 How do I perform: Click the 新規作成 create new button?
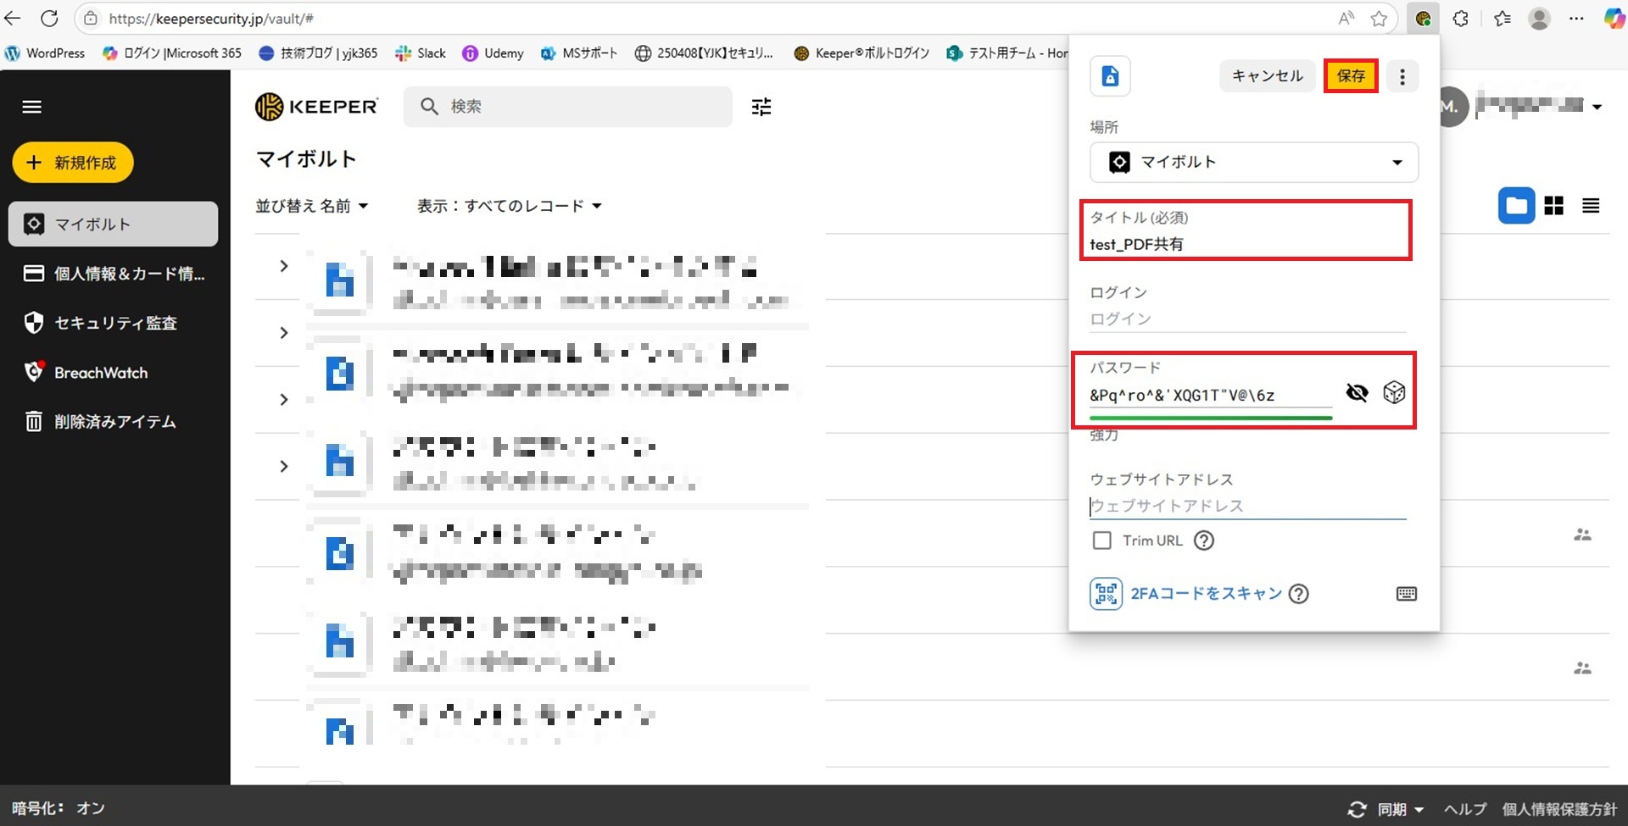point(73,163)
